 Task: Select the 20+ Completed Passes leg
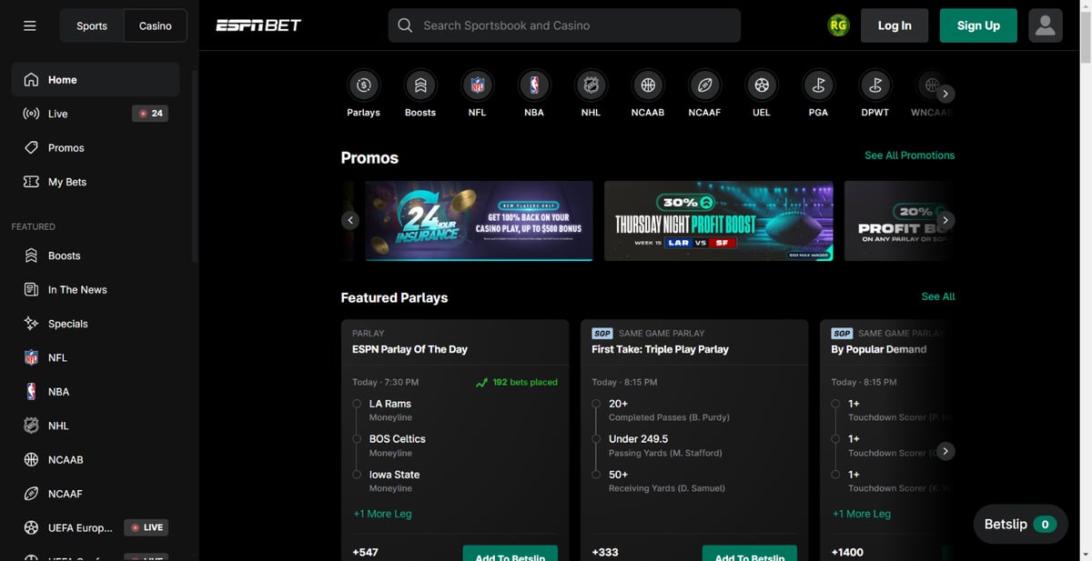(669, 410)
